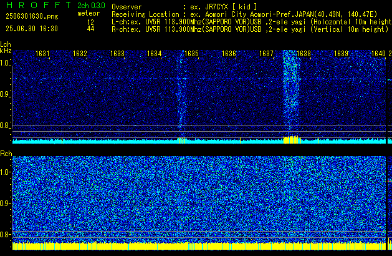This screenshot has width=392, height=256.
Task: Click the Rch channel label
Action: (x=6, y=154)
